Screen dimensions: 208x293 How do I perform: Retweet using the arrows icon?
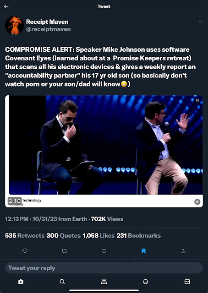coord(64,251)
